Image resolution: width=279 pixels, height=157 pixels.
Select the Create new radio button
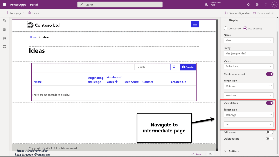(x=226, y=29)
